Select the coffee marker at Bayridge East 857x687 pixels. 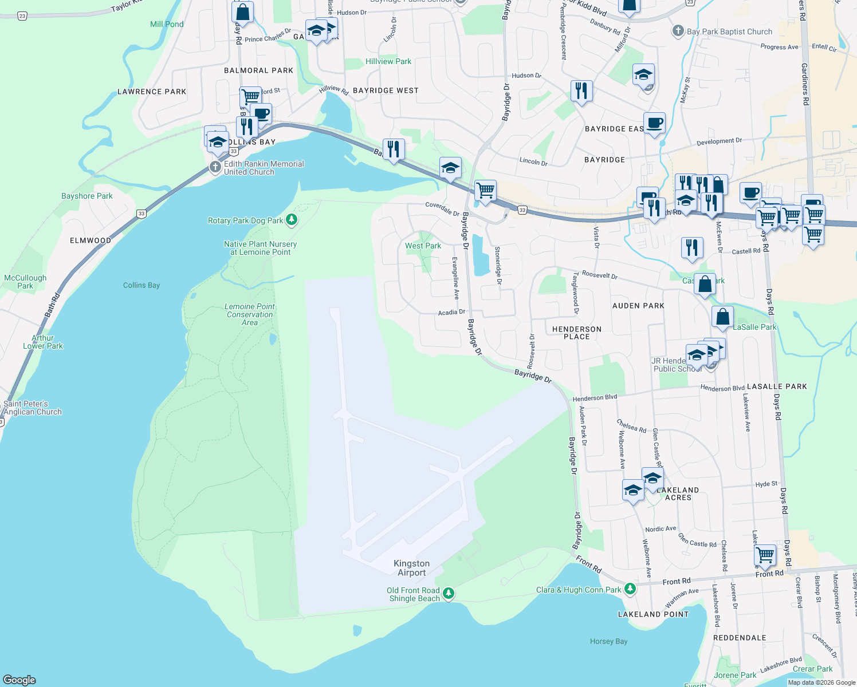click(x=654, y=123)
